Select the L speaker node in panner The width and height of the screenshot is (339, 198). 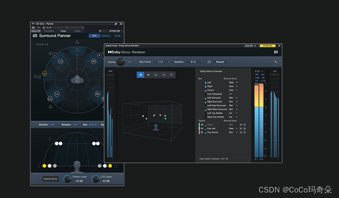55,55
